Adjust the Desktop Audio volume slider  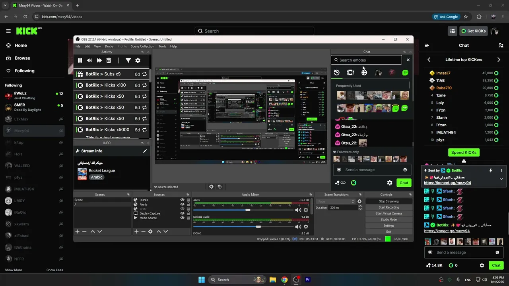pyautogui.click(x=258, y=227)
